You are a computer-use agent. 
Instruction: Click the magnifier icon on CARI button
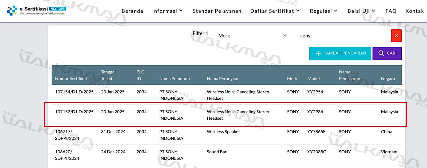click(381, 53)
